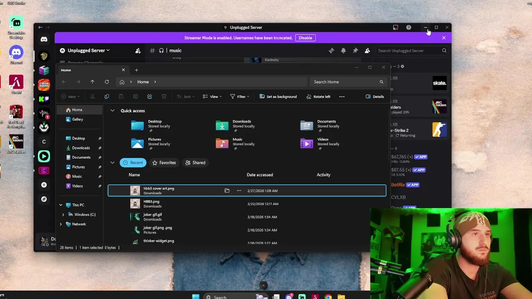Click Rotate left button
The height and width of the screenshot is (299, 532).
coord(318,97)
